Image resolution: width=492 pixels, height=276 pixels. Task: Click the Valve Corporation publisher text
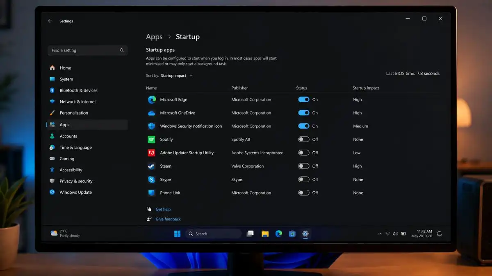pyautogui.click(x=247, y=166)
